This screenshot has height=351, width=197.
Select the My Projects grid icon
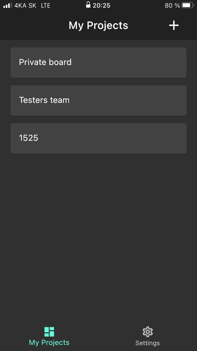click(x=49, y=332)
